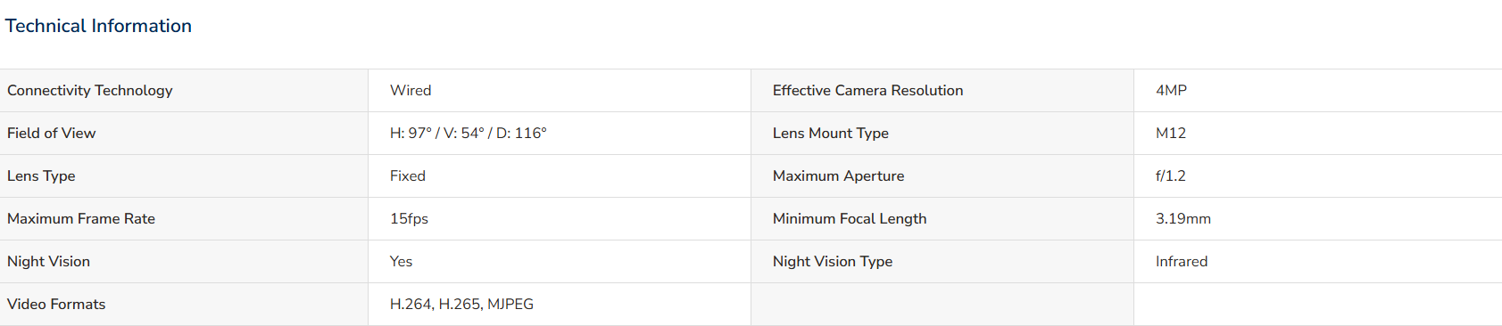The height and width of the screenshot is (326, 1502).
Task: Select the Lens Mount Type label
Action: [831, 134]
